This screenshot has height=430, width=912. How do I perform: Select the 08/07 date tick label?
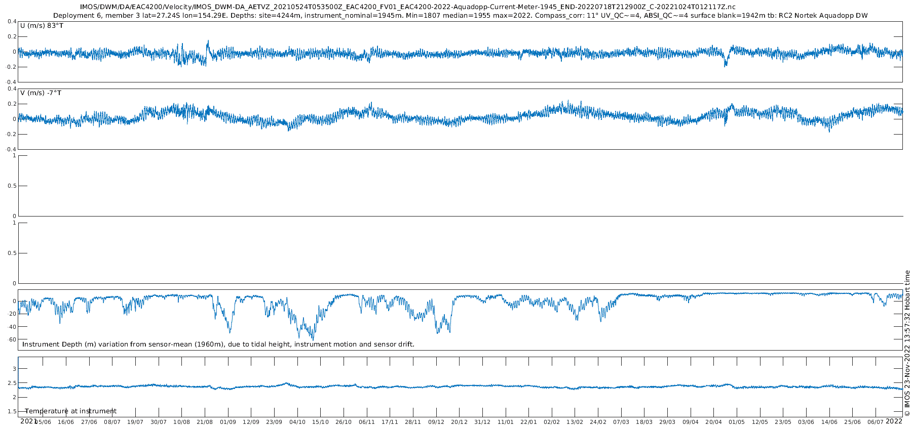point(112,422)
